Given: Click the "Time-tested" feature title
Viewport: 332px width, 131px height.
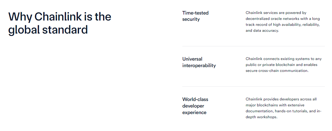Looking at the screenshot, I should [x=195, y=13].
